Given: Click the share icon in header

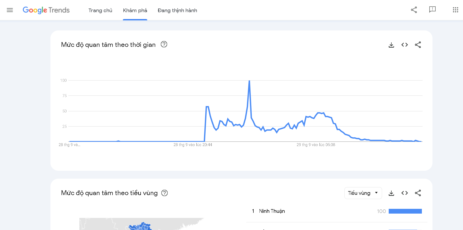Looking at the screenshot, I should (414, 10).
